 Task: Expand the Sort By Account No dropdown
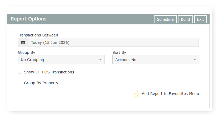point(156,60)
